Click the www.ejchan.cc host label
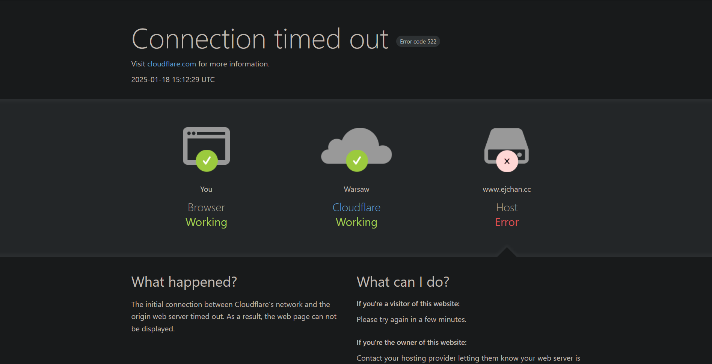The image size is (712, 364). [507, 189]
